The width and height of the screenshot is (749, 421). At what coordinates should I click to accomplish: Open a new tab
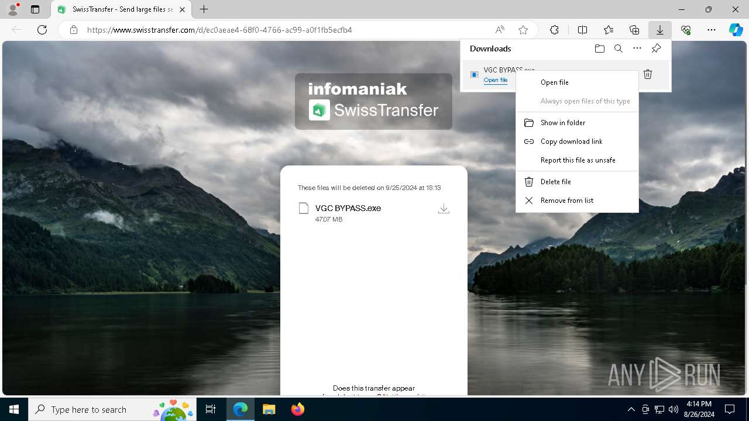click(204, 9)
